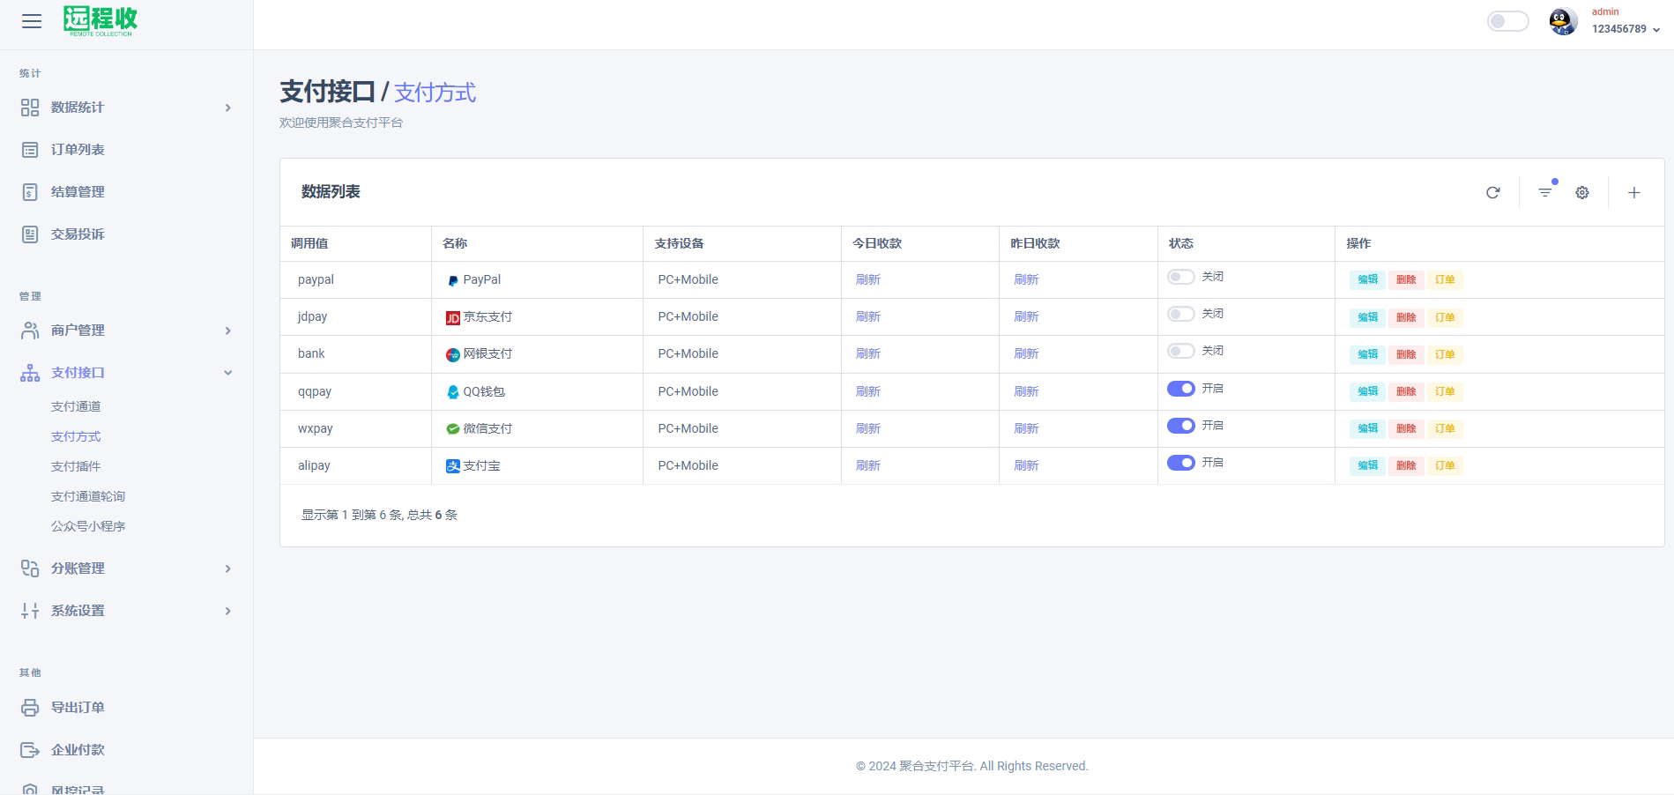Click the 编辑 button for wxpay
The height and width of the screenshot is (795, 1674).
pos(1367,428)
